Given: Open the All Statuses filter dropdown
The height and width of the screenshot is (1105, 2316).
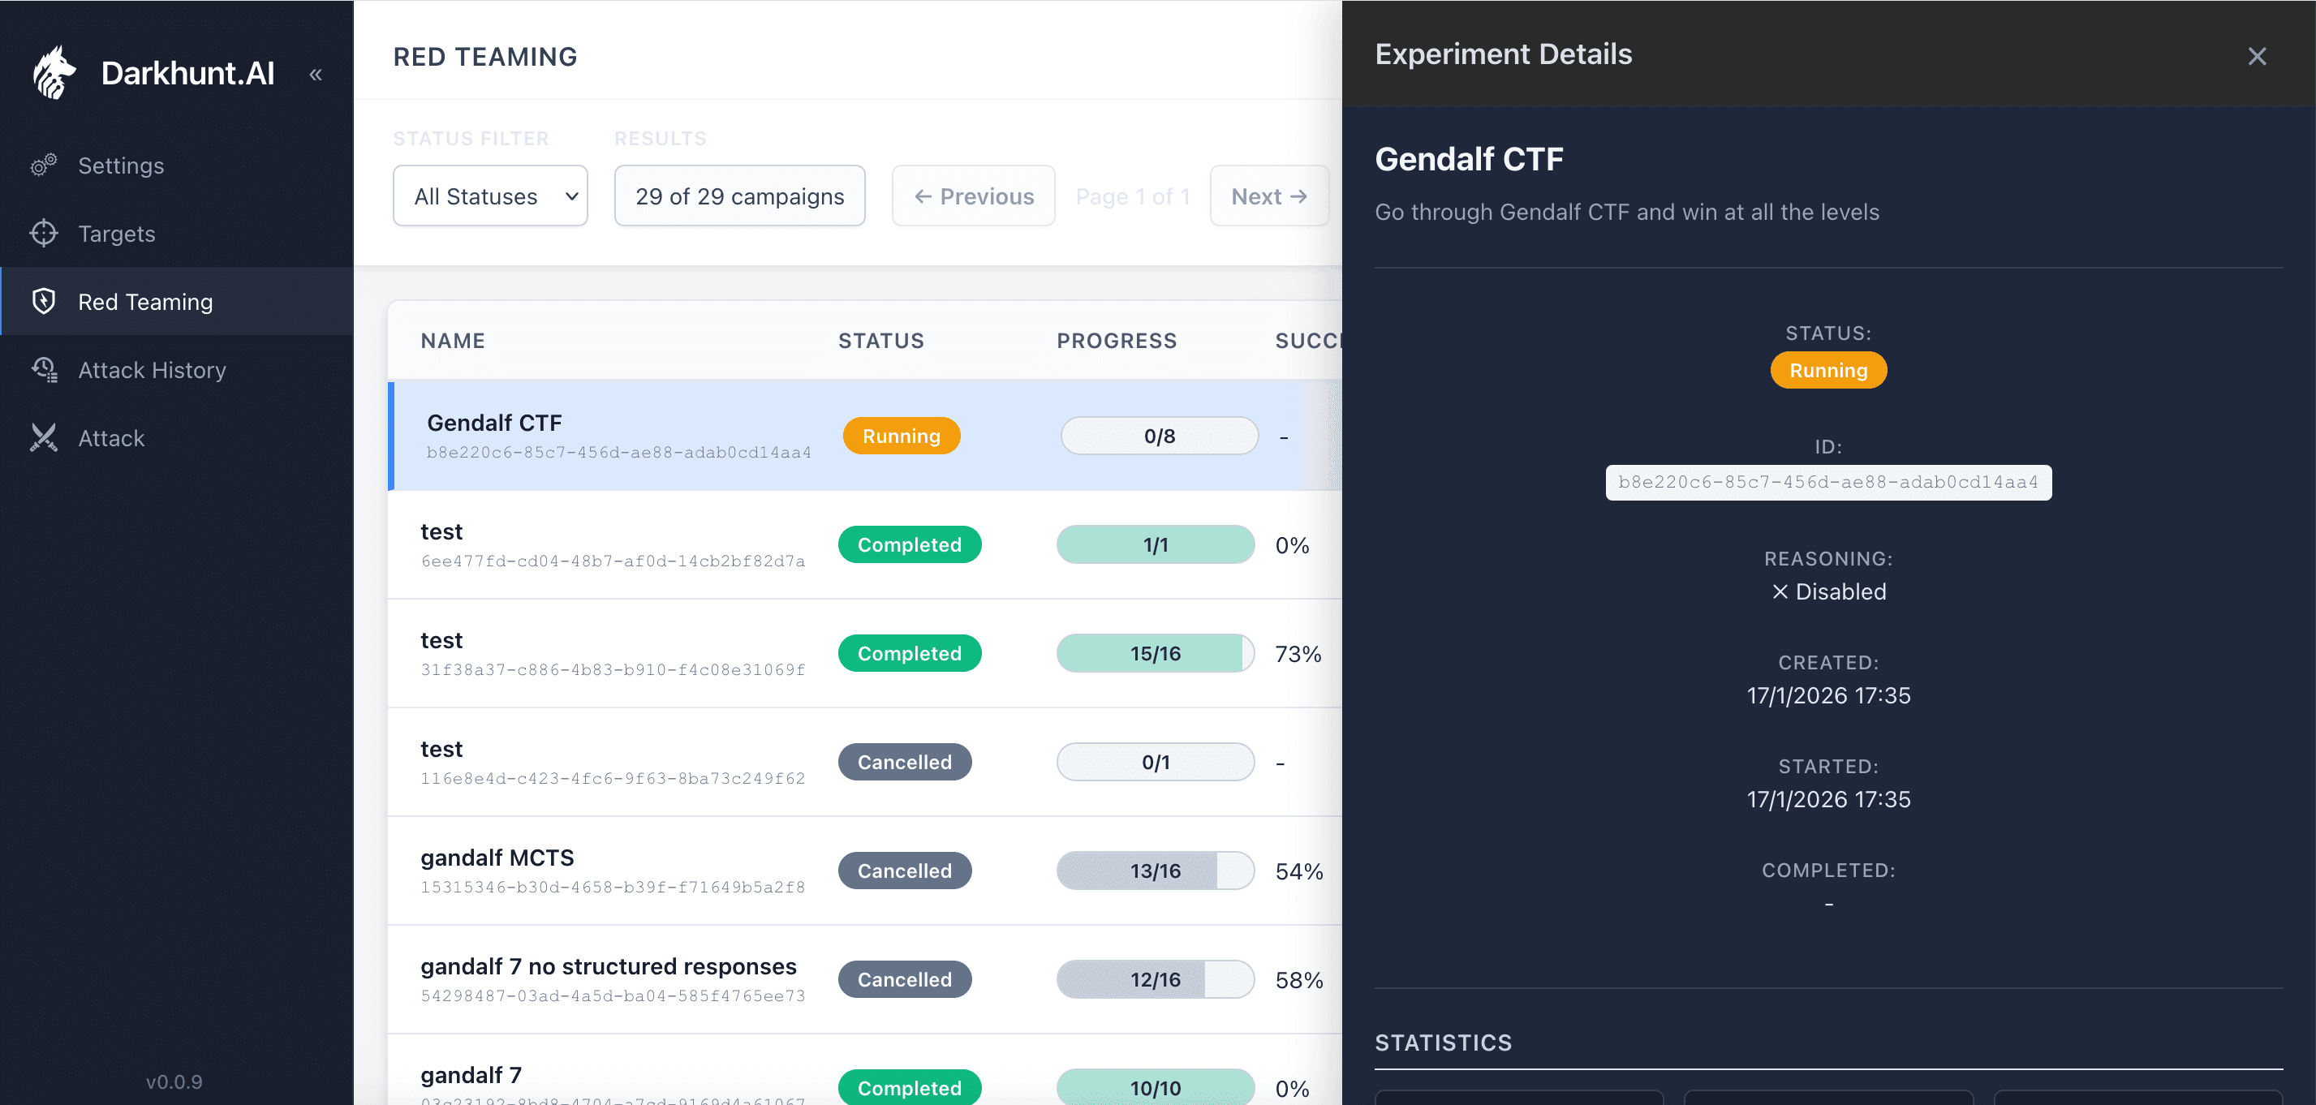Looking at the screenshot, I should click(490, 196).
